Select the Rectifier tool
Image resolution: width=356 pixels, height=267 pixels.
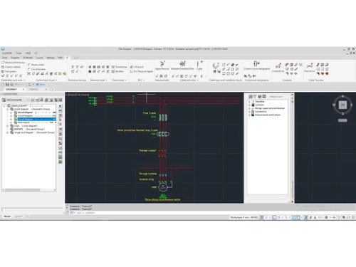[x=117, y=71]
